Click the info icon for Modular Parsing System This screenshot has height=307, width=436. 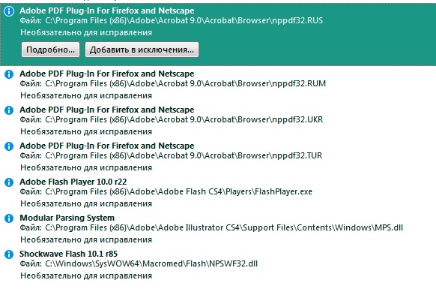pyautogui.click(x=9, y=218)
